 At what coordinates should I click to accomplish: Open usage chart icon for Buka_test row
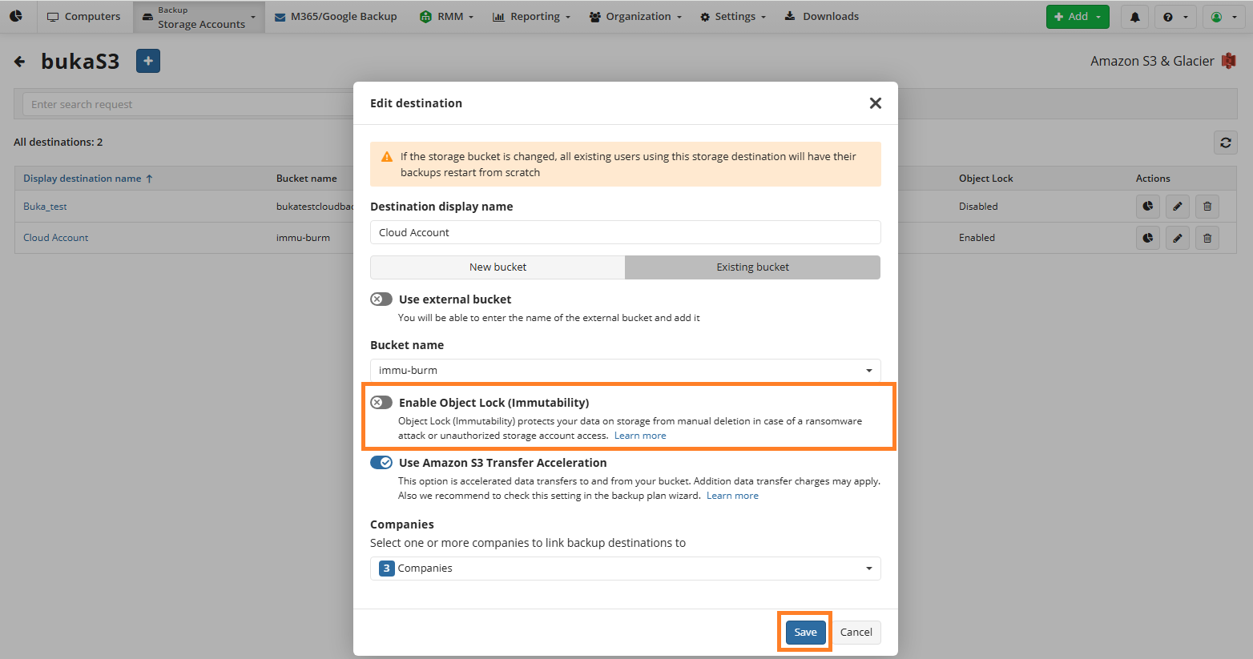click(x=1147, y=207)
